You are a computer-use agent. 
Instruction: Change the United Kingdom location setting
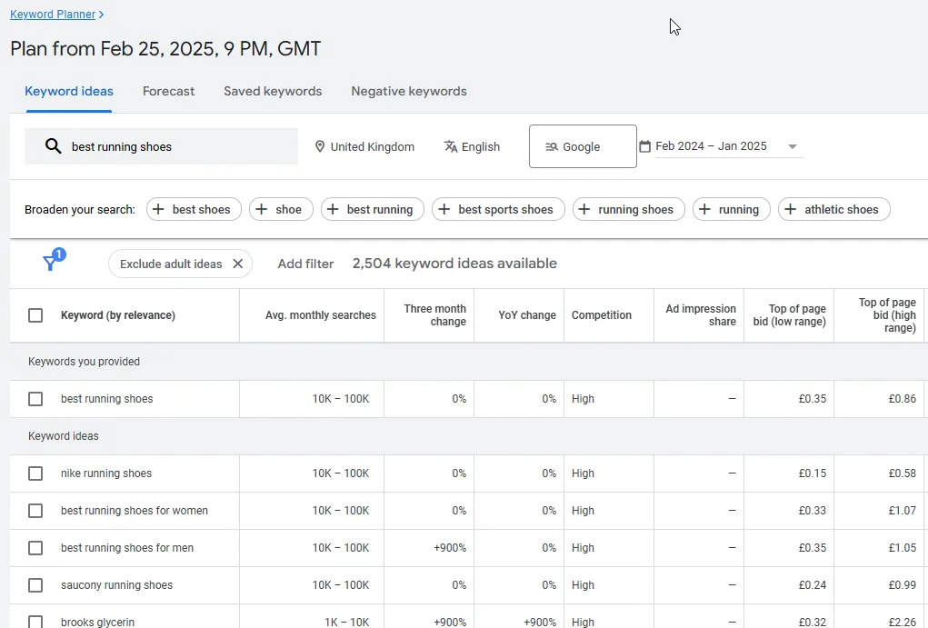[x=364, y=146]
